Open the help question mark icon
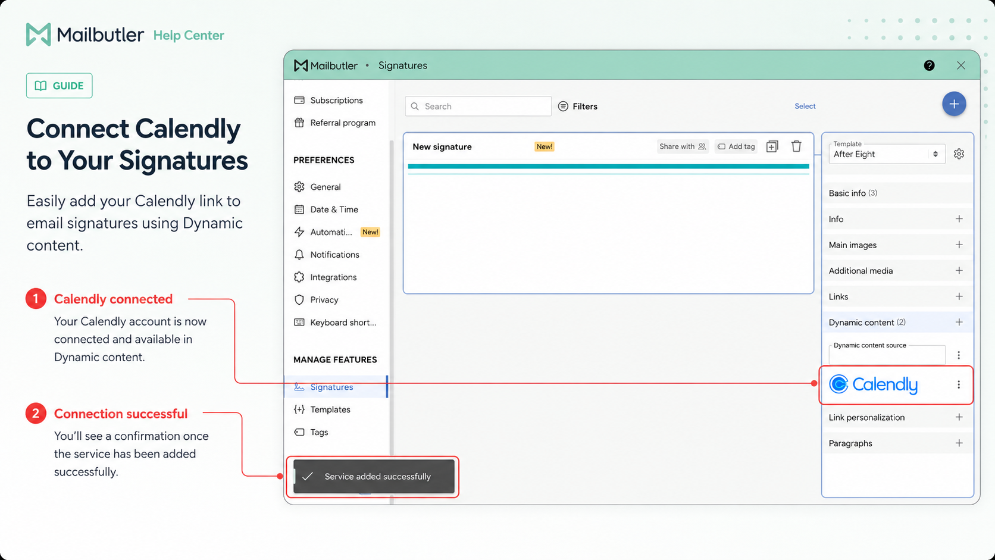 tap(929, 65)
